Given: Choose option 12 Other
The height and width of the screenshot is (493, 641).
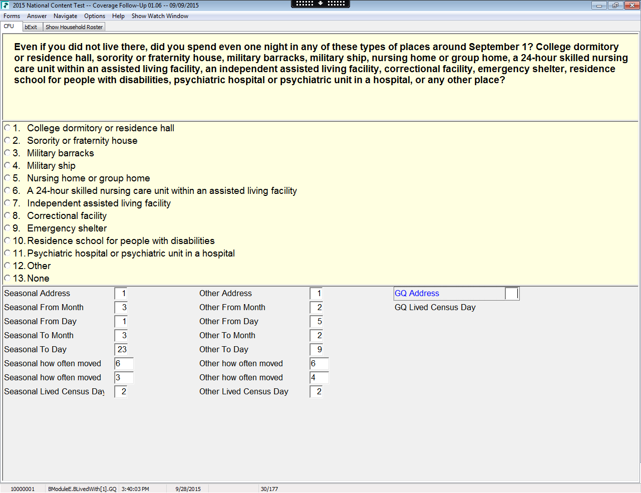Looking at the screenshot, I should point(8,266).
